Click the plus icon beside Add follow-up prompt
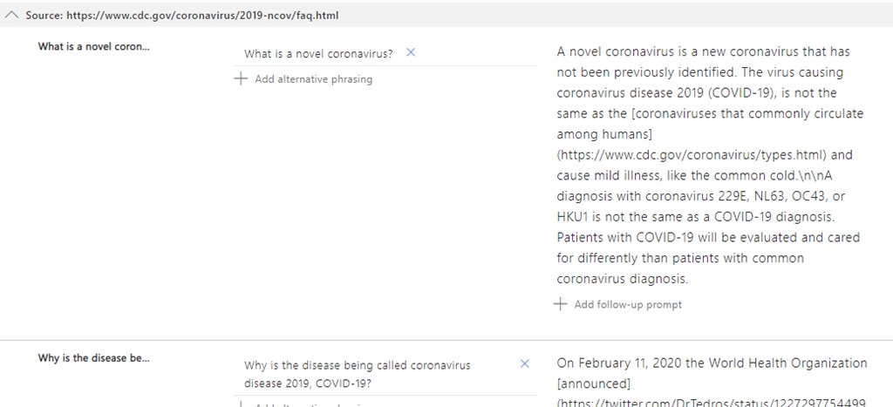 [561, 304]
